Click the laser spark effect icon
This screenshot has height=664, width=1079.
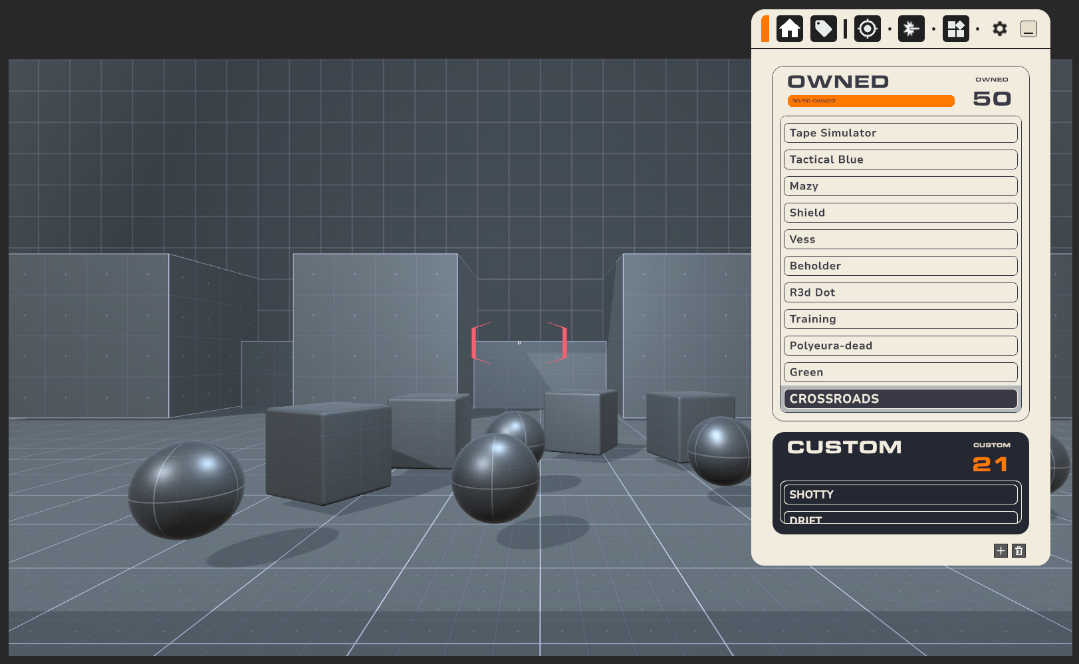[911, 29]
